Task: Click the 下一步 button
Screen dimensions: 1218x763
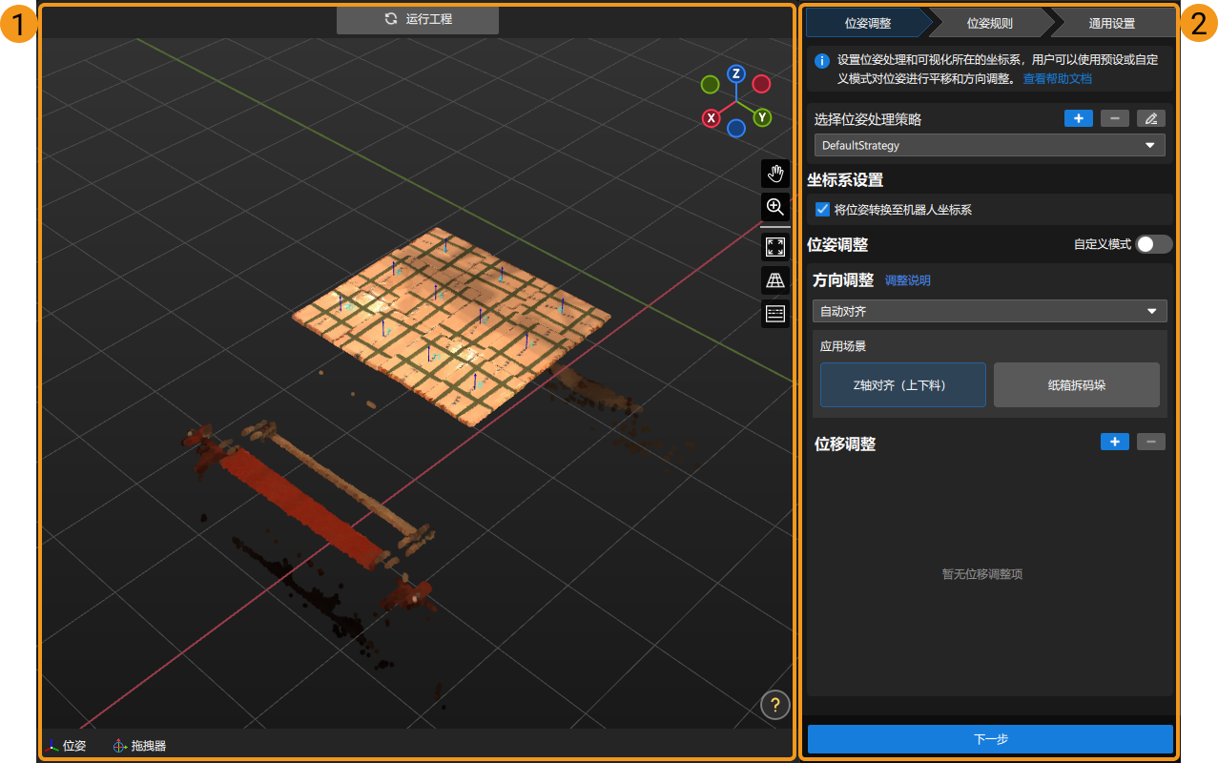Action: [990, 739]
